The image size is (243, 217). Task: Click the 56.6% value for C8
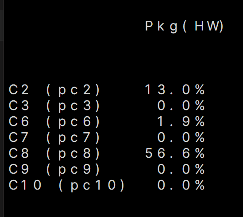coord(175,153)
